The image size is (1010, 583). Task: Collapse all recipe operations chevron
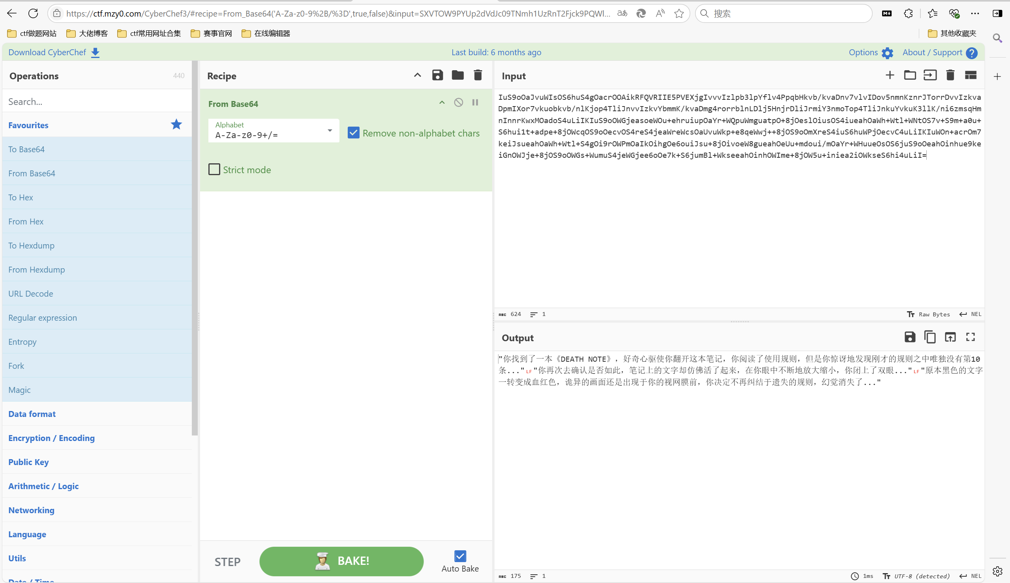click(x=418, y=75)
